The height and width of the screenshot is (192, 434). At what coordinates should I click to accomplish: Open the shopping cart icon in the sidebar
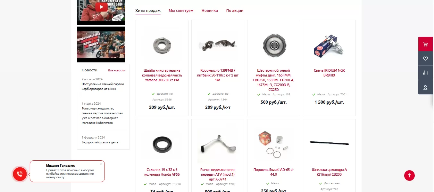(425, 44)
